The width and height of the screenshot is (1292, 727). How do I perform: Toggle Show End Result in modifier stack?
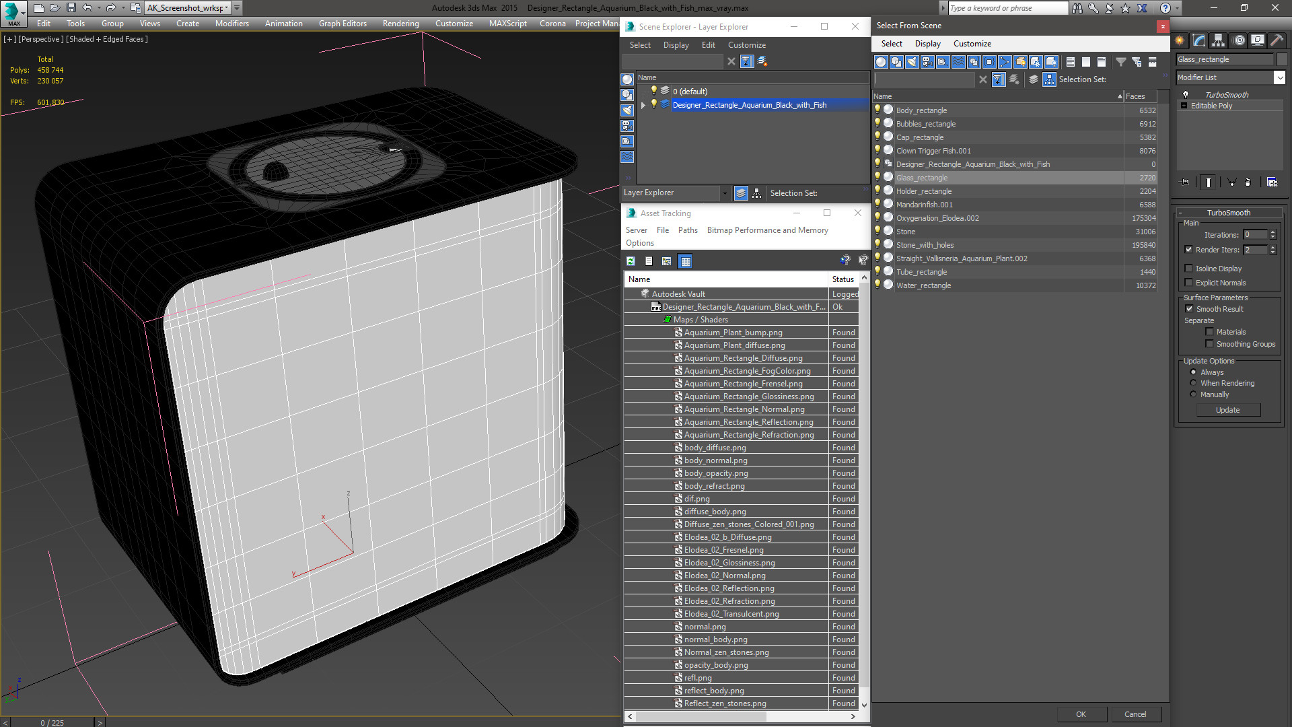pos(1209,182)
